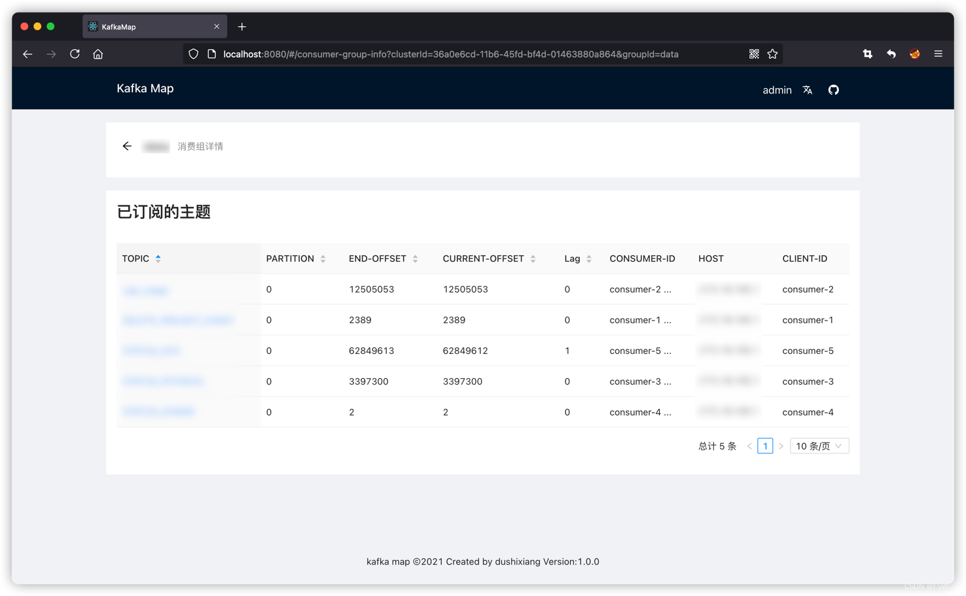Click the Lag value 1 cell

(567, 351)
